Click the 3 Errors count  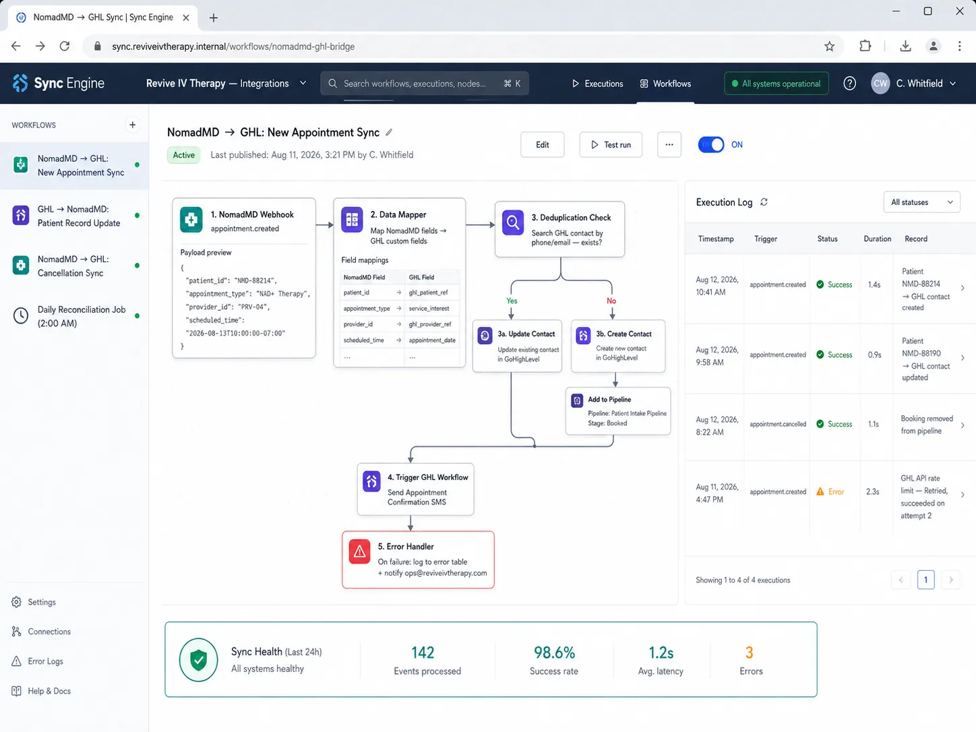[x=750, y=652]
